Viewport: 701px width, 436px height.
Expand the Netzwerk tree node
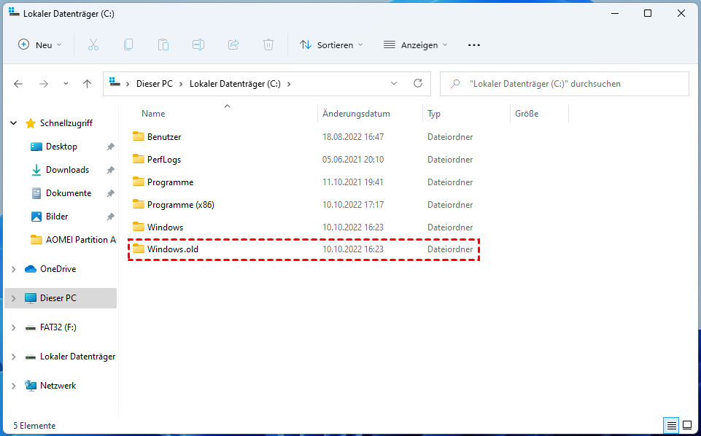pos(14,386)
